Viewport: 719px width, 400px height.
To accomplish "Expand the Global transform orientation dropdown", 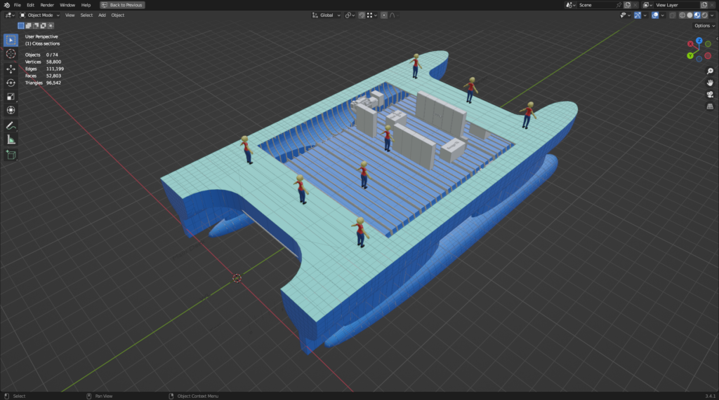I will click(326, 15).
